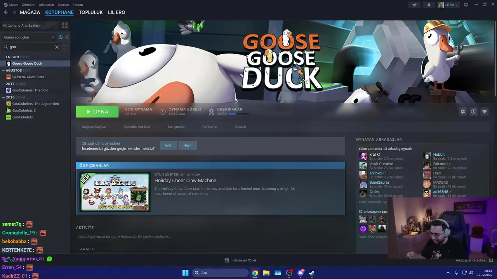Open the Topluluk Merkezi link
Image resolution: width=497 pixels, height=279 pixels.
(137, 127)
